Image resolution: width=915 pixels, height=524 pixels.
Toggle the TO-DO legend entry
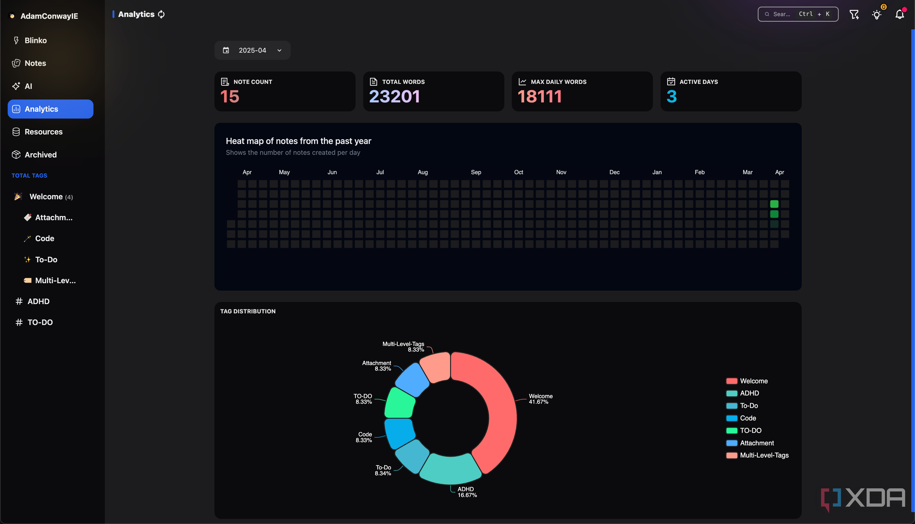[744, 430]
